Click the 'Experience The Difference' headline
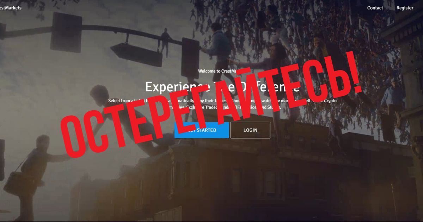Screen dimensions: 423x222 coord(222,87)
